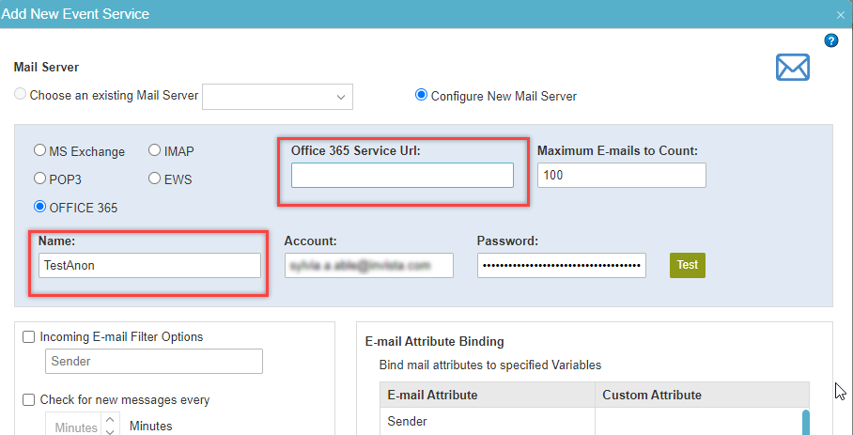Click the up arrow on Minutes stepper
The image size is (853, 435).
click(x=110, y=421)
